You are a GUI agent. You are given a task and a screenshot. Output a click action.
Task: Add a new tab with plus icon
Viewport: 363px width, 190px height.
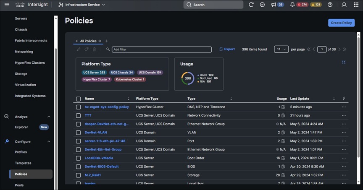(x=107, y=41)
